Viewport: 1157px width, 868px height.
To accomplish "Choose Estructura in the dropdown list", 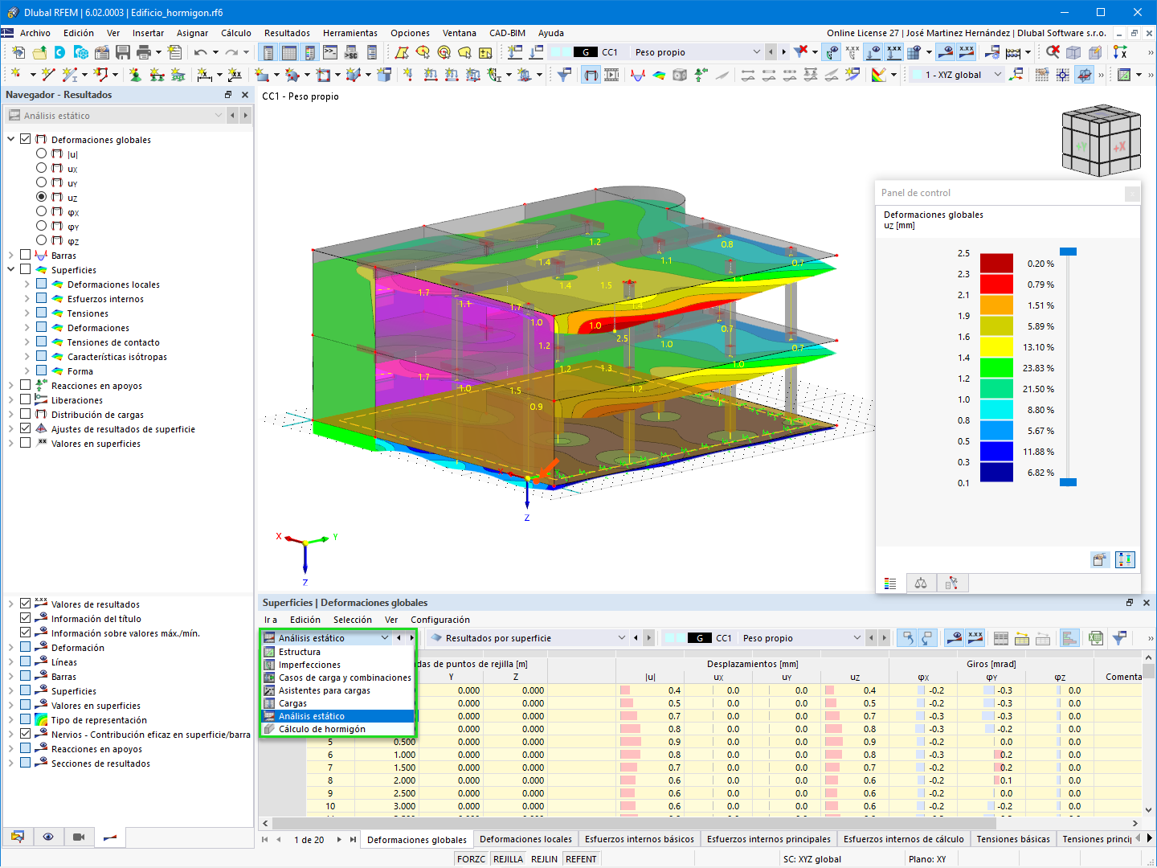I will click(x=300, y=652).
